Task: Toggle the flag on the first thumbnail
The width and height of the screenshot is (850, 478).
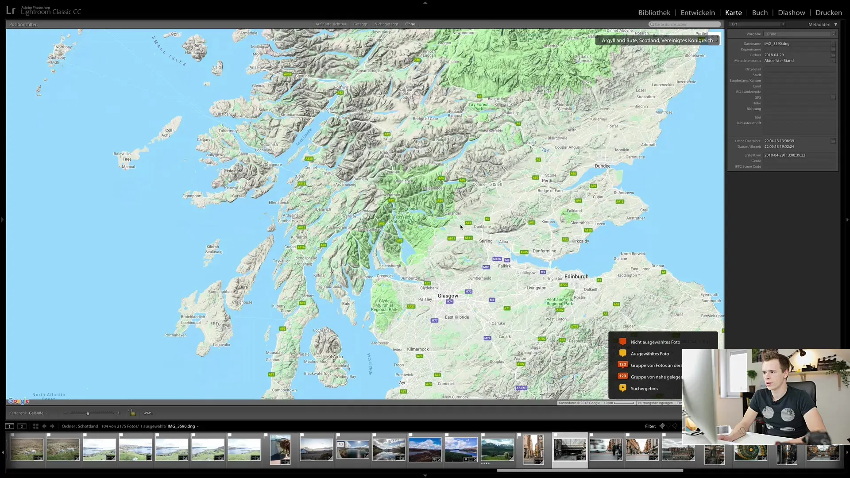Action: pos(12,436)
